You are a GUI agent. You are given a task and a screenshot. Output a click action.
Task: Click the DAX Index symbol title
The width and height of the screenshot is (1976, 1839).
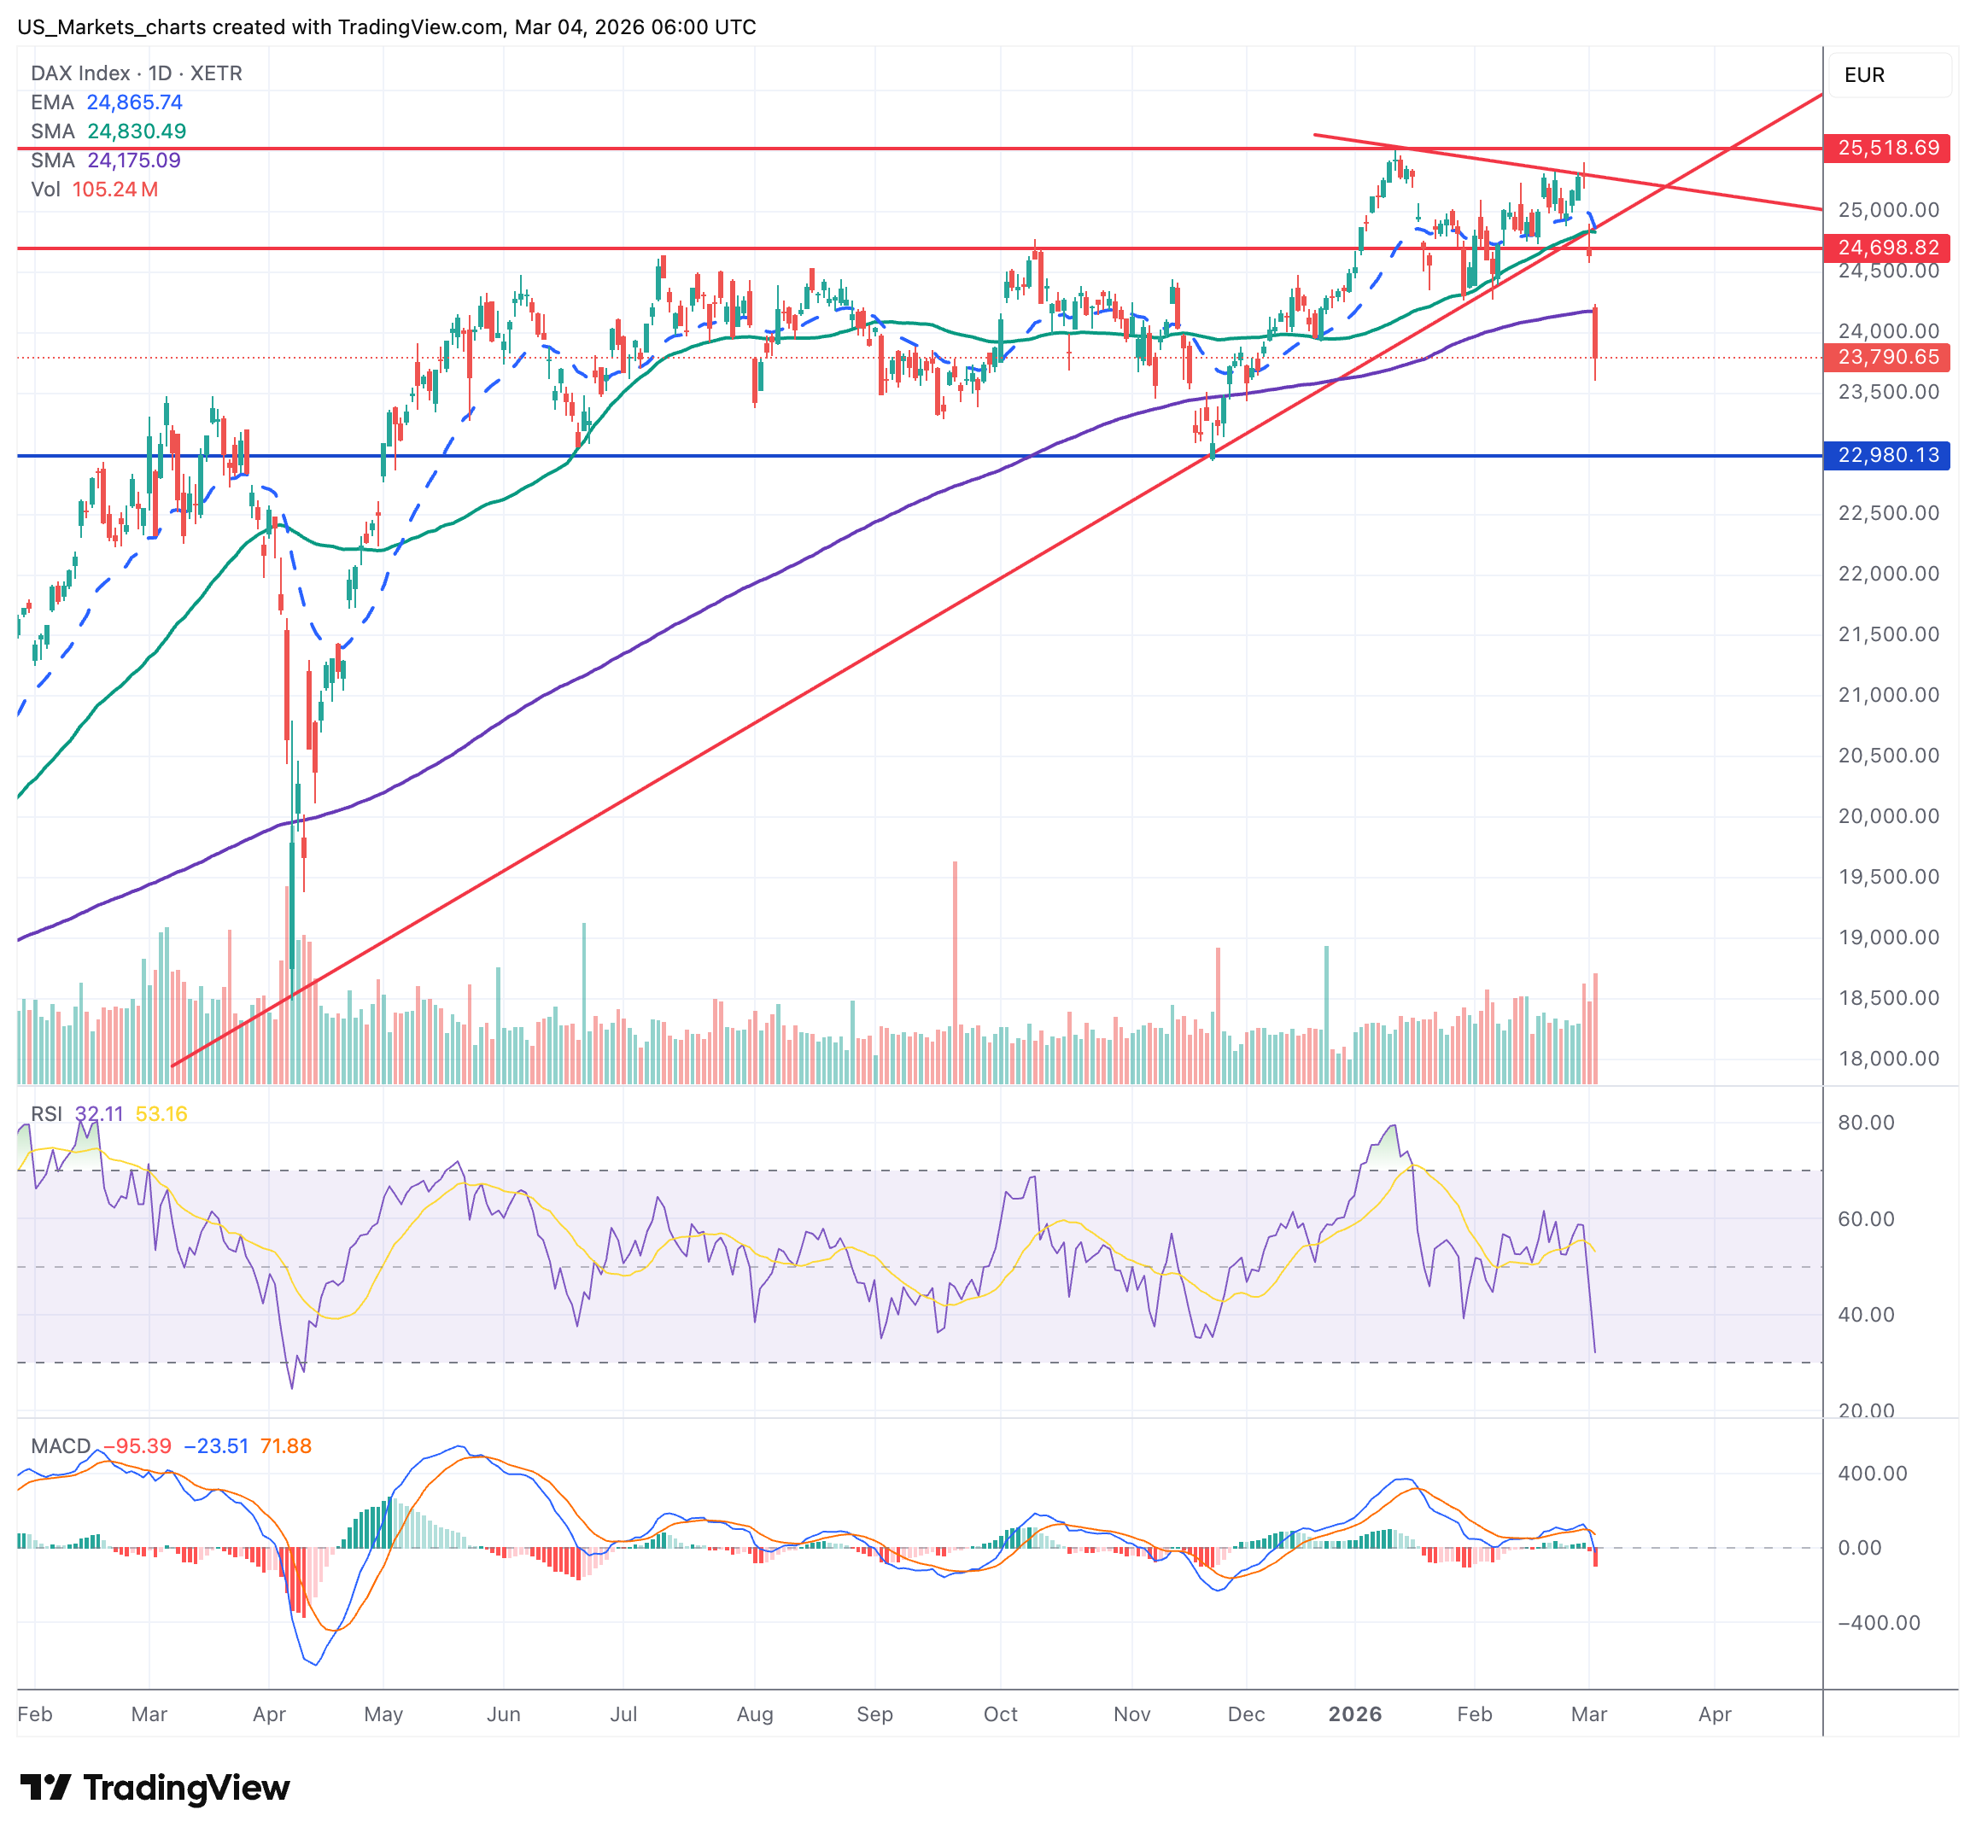click(x=79, y=73)
